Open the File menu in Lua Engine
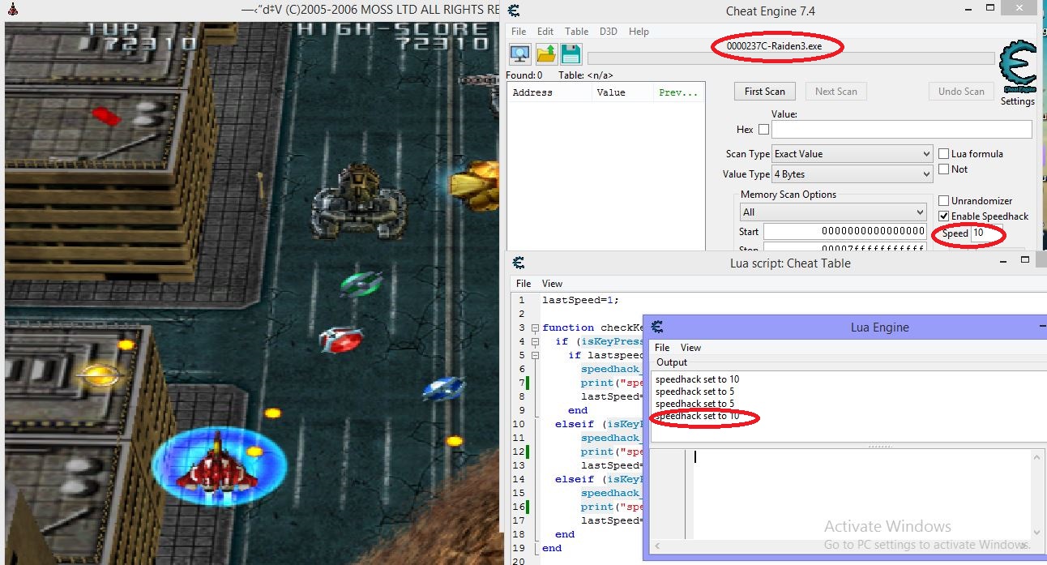1047x565 pixels. coord(661,348)
